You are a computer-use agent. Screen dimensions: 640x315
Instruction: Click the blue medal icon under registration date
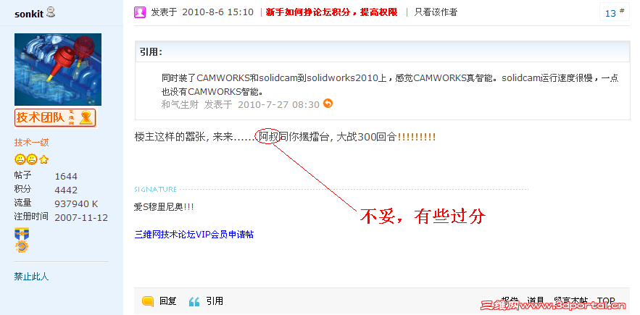pyautogui.click(x=22, y=234)
